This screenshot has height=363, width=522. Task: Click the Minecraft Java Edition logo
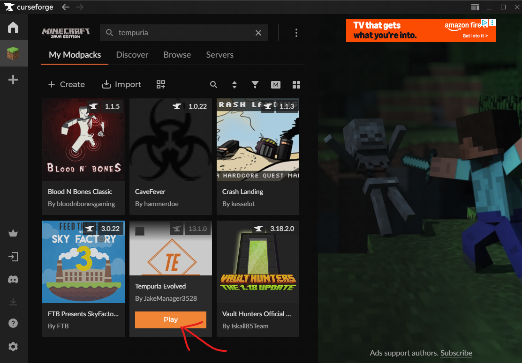pos(66,33)
